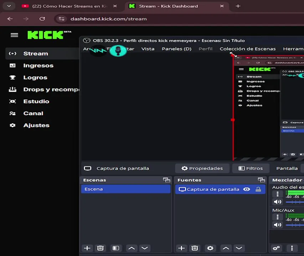Viewport: 304px width, 256px height.
Task: Toggle visibility of Captura de pantalla source
Action: point(247,189)
